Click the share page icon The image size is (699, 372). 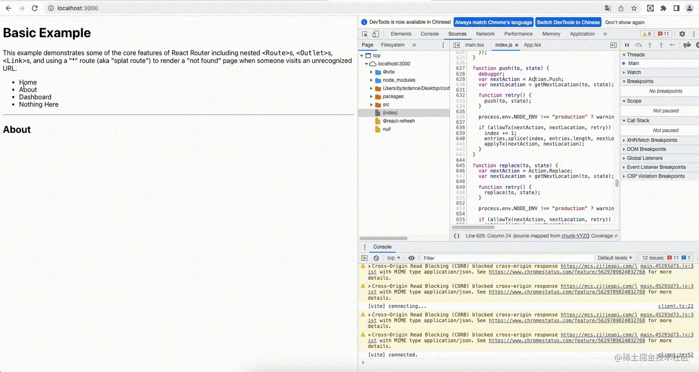(621, 8)
